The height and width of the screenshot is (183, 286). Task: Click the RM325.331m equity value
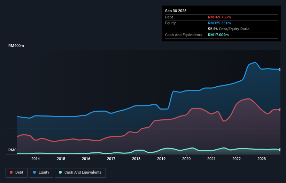(x=219, y=23)
